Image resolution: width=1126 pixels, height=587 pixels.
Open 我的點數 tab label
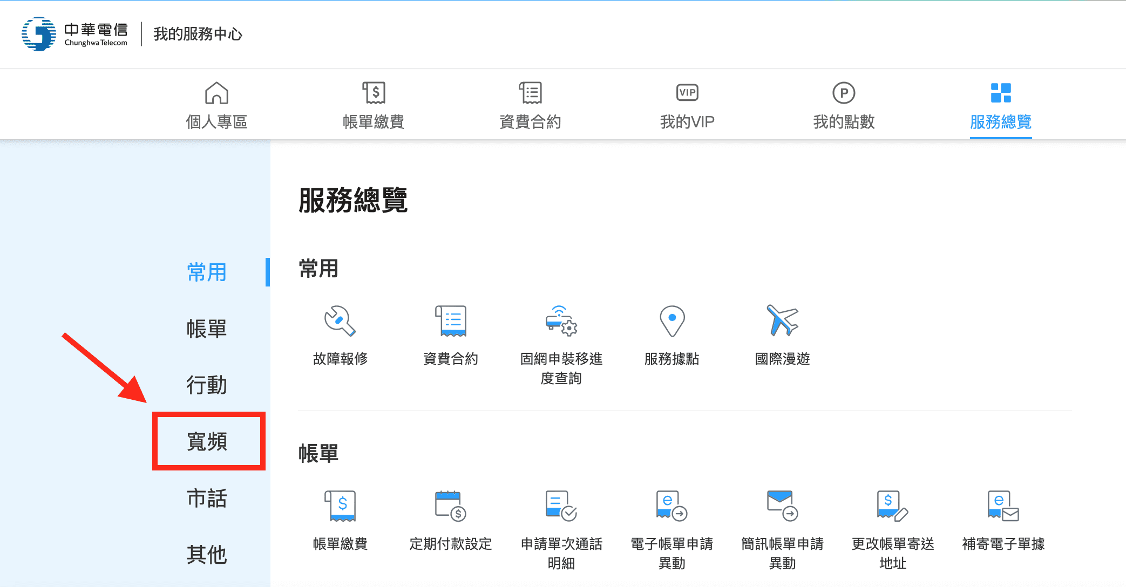click(844, 122)
